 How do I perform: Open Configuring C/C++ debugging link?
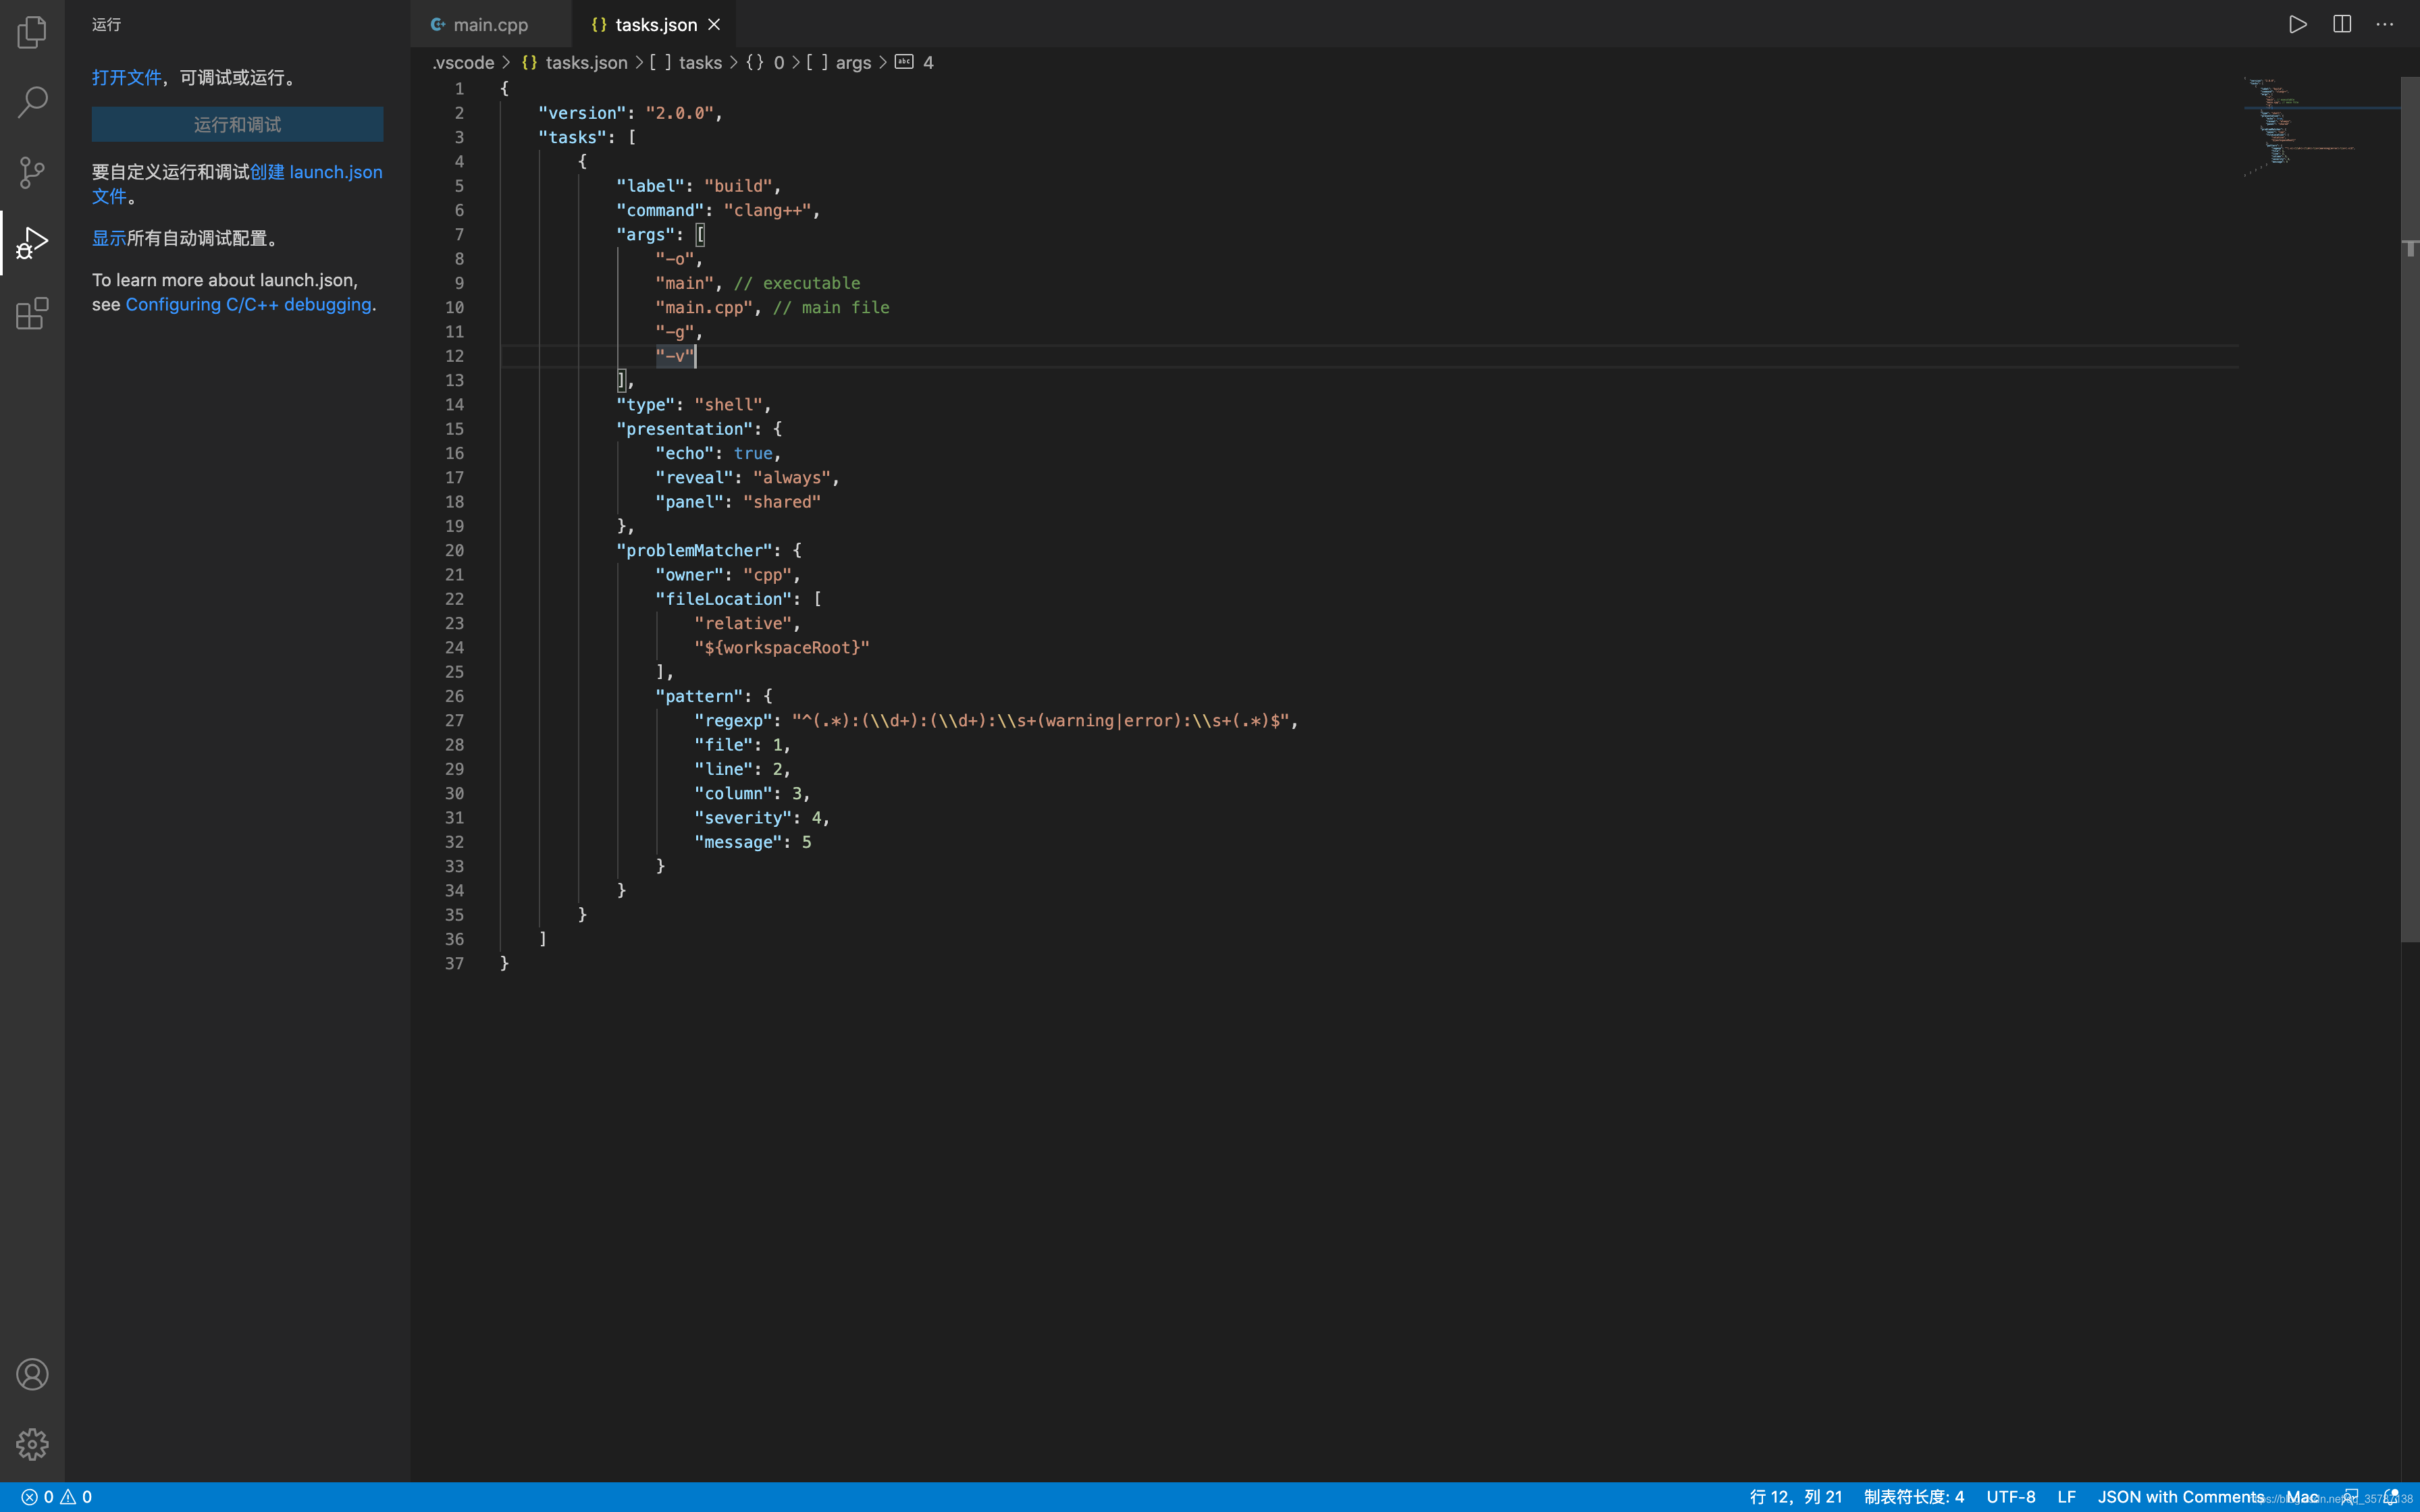pos(248,304)
